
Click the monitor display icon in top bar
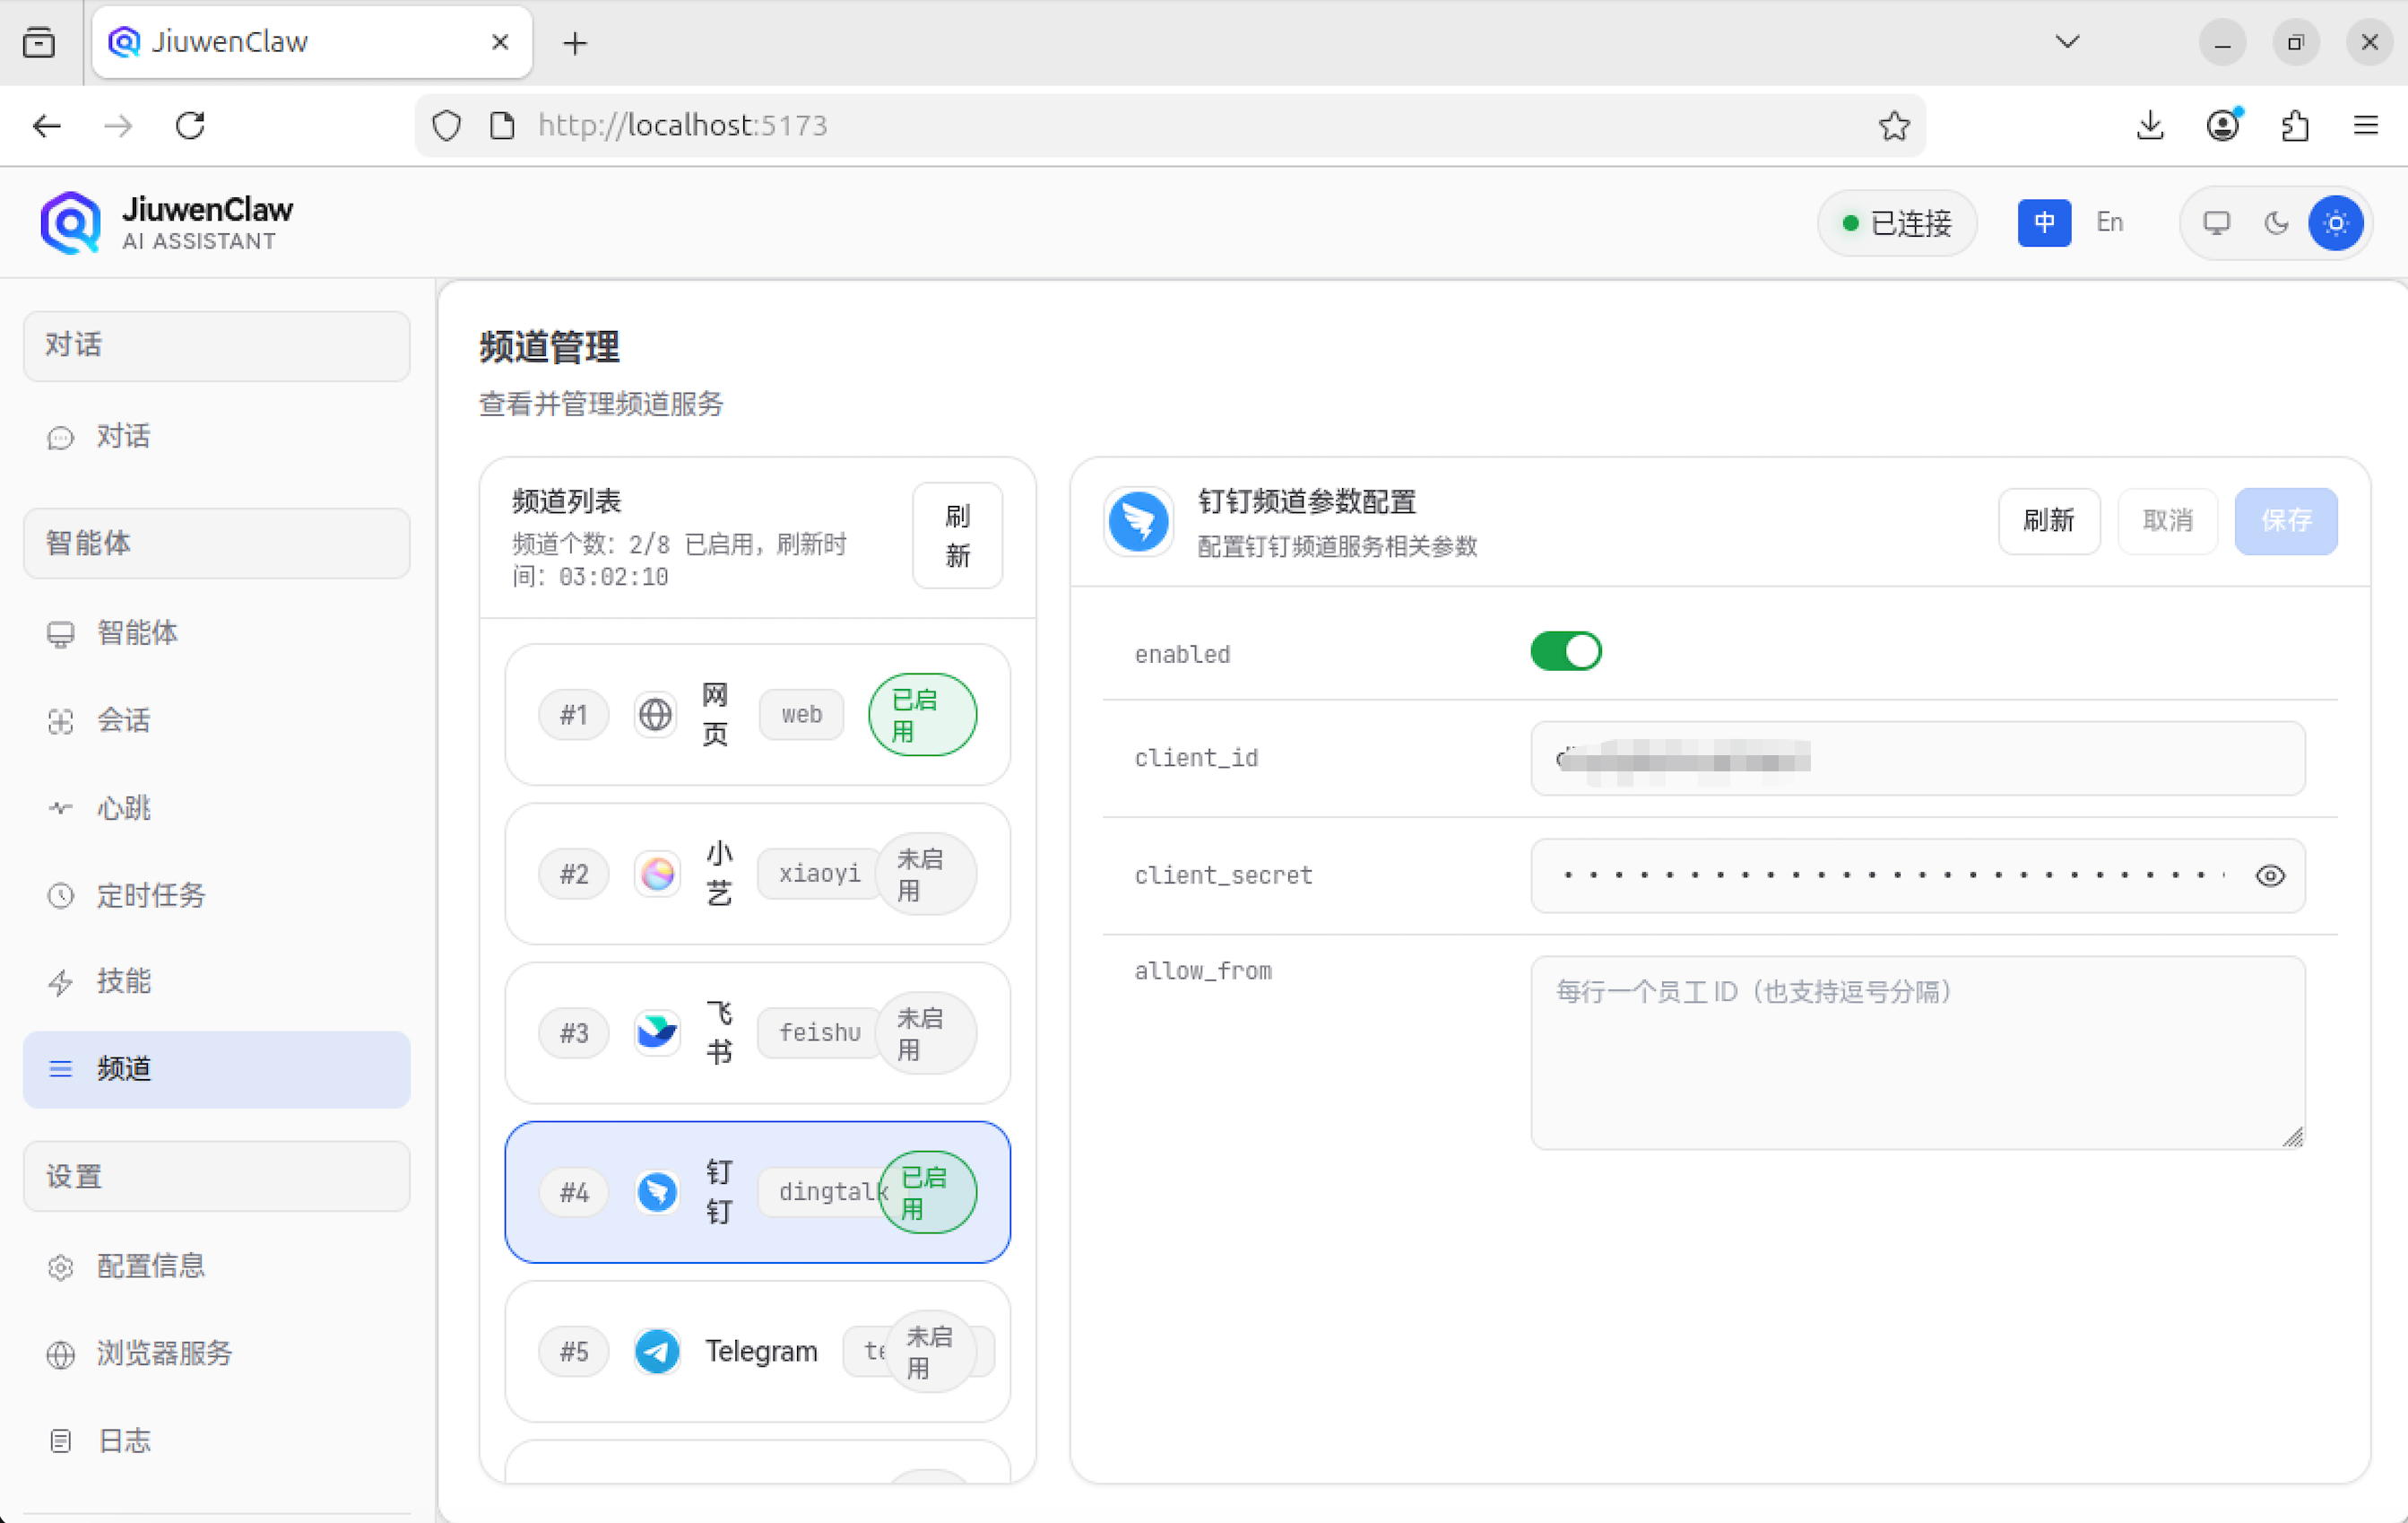click(2216, 223)
